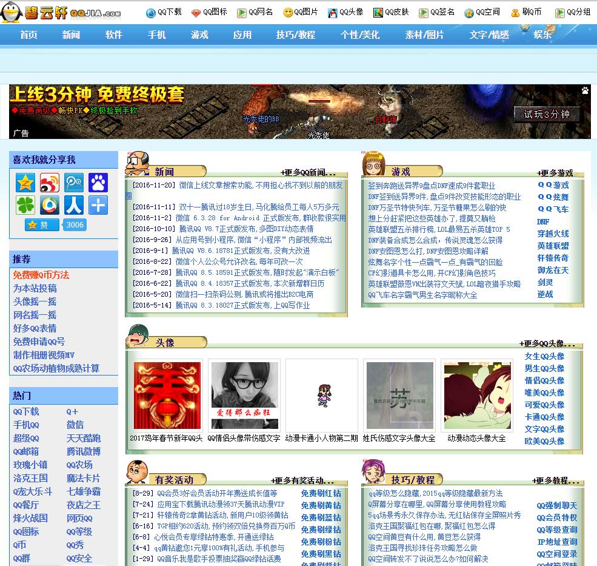Open 免费赚Q币方法 recommended link
Screen dimensions: 597x566
pyautogui.click(x=41, y=275)
